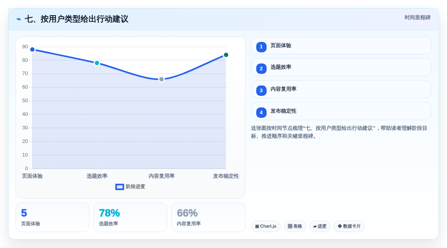Click the 78% value in stat card
The image size is (447, 248).
109,213
